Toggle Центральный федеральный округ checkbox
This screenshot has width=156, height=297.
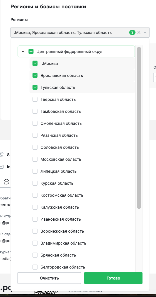(31, 51)
